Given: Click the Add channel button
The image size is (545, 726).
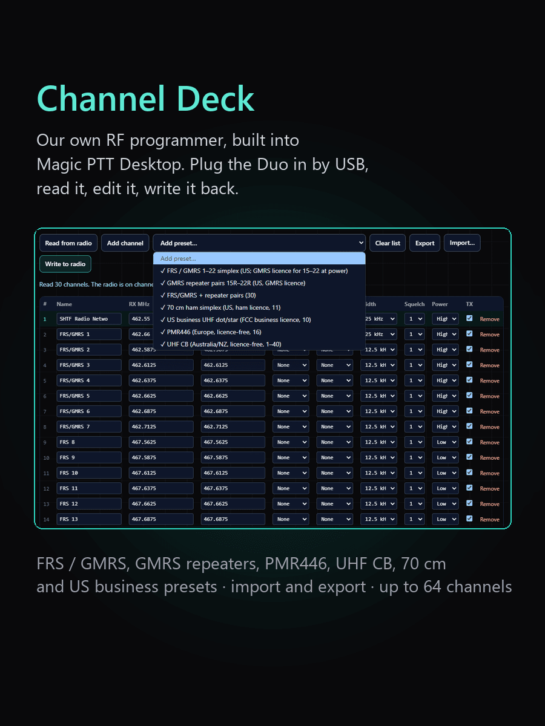Looking at the screenshot, I should tap(125, 243).
